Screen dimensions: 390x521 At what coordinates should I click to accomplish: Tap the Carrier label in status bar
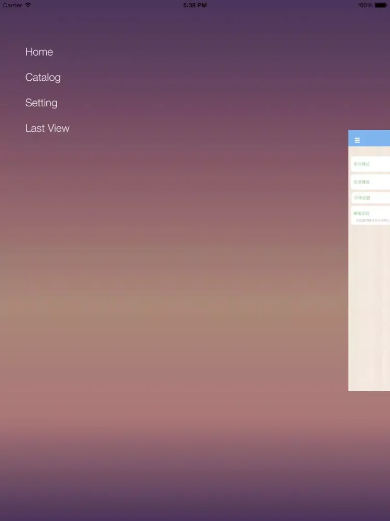pyautogui.click(x=12, y=5)
